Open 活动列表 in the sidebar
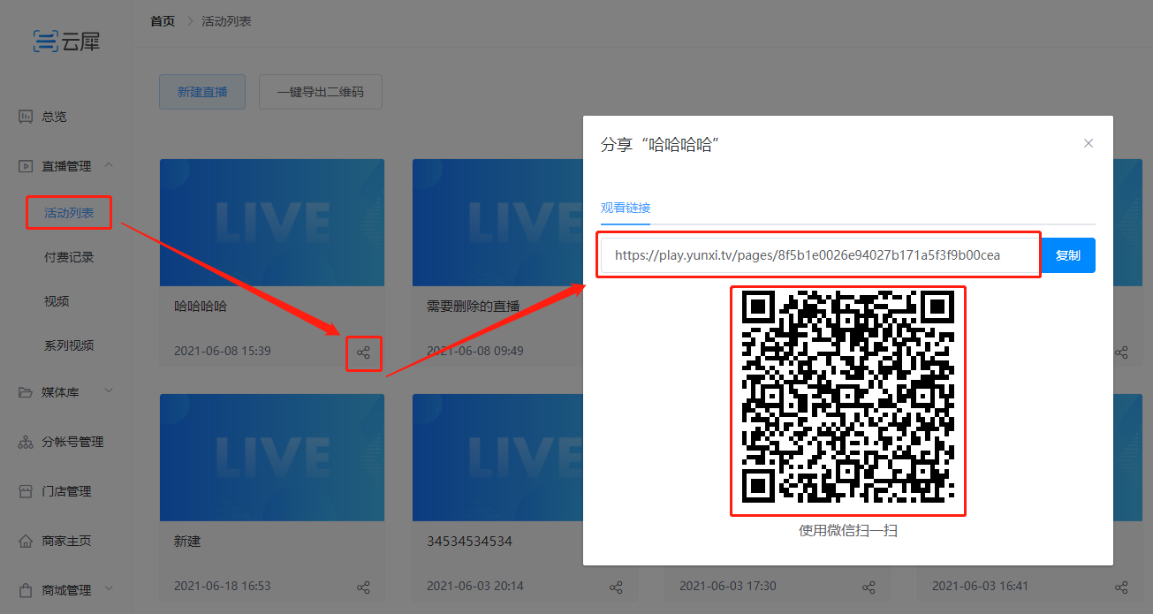The image size is (1153, 614). pos(69,213)
